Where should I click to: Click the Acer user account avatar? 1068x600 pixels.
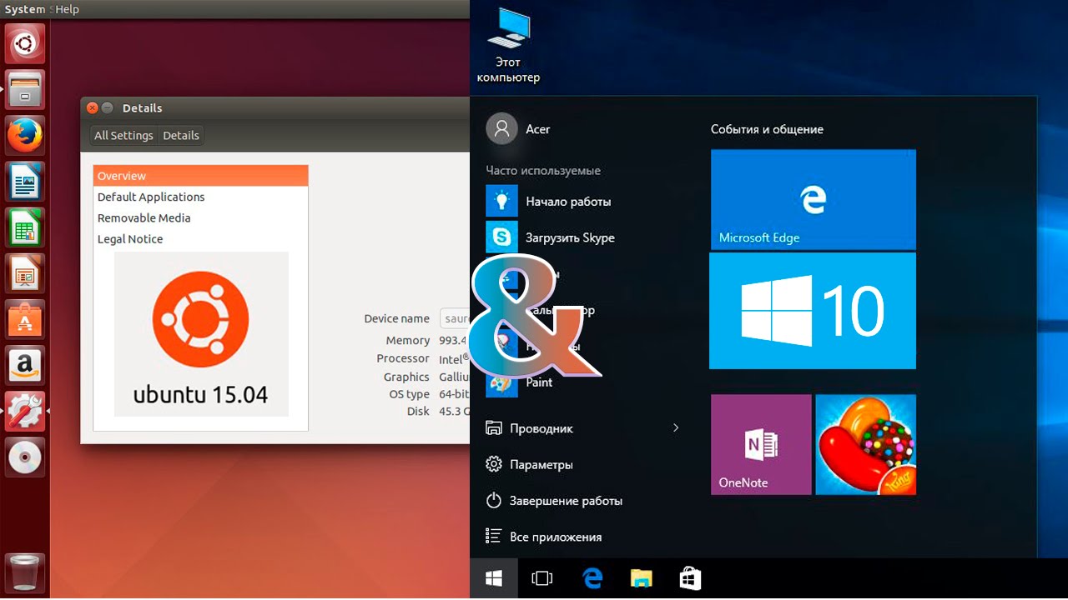tap(501, 129)
